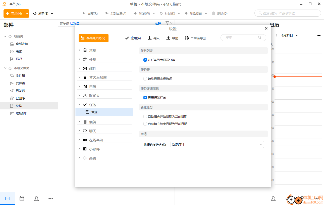Enable 始终显示高级选项 checkbox
The width and height of the screenshot is (324, 205).
145,79
